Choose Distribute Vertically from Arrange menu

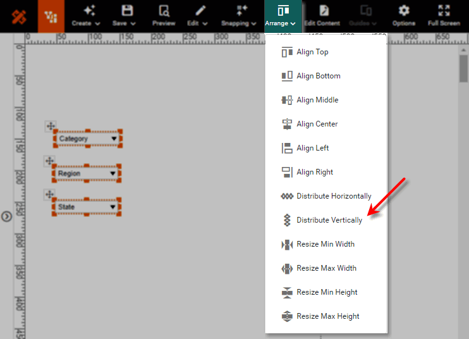click(x=329, y=220)
